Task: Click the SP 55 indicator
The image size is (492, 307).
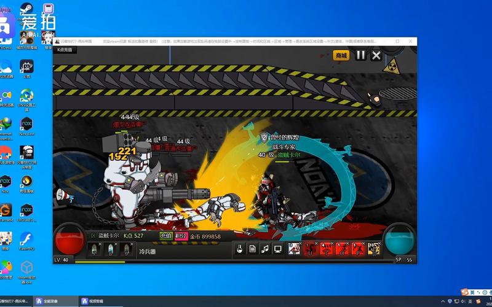Action: tap(404, 260)
